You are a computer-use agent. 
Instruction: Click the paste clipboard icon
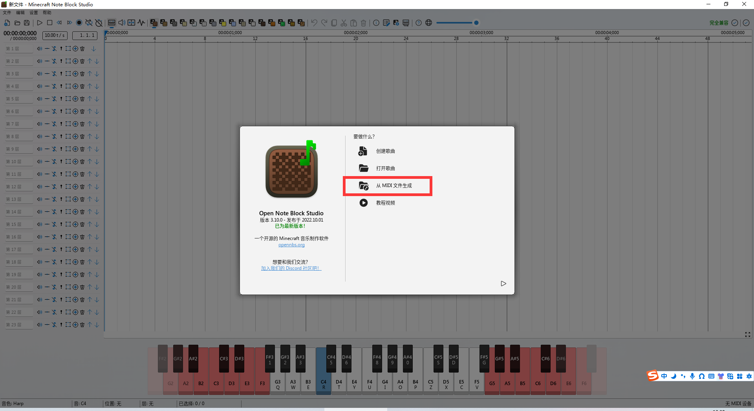pos(353,23)
